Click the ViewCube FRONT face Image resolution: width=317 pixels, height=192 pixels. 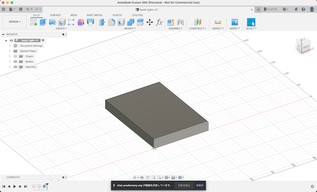tap(306, 47)
